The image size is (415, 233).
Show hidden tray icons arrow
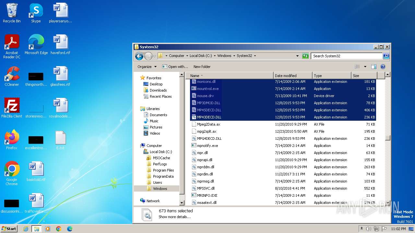tap(362, 229)
